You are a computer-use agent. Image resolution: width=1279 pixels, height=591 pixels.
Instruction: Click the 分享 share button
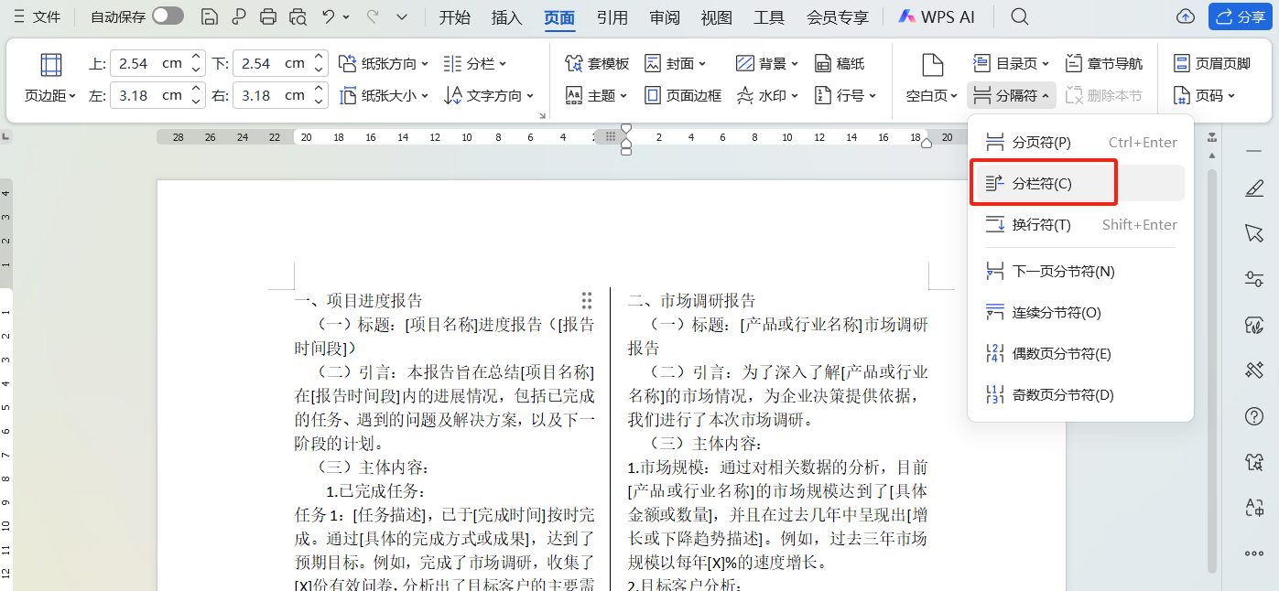tap(1242, 16)
